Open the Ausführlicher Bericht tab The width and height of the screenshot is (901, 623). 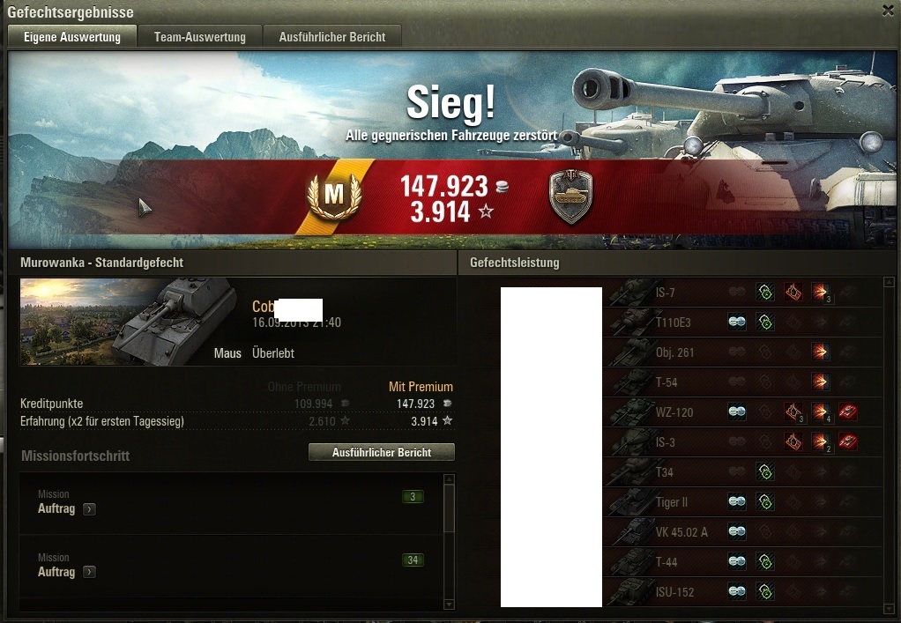coord(332,37)
